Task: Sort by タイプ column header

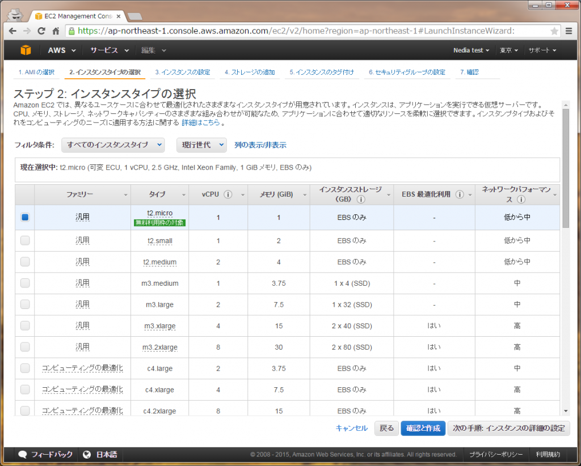Action: [x=159, y=194]
